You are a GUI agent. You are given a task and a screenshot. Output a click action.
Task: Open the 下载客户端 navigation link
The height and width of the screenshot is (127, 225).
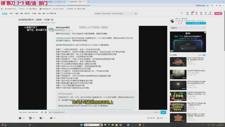click(51, 14)
